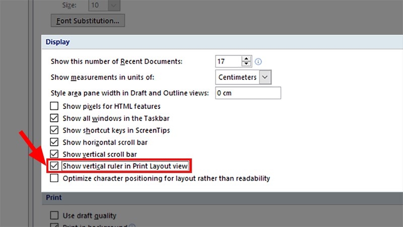The width and height of the screenshot is (403, 227).
Task: Uncheck Show all windows in the Taskbar
Action: (x=54, y=119)
